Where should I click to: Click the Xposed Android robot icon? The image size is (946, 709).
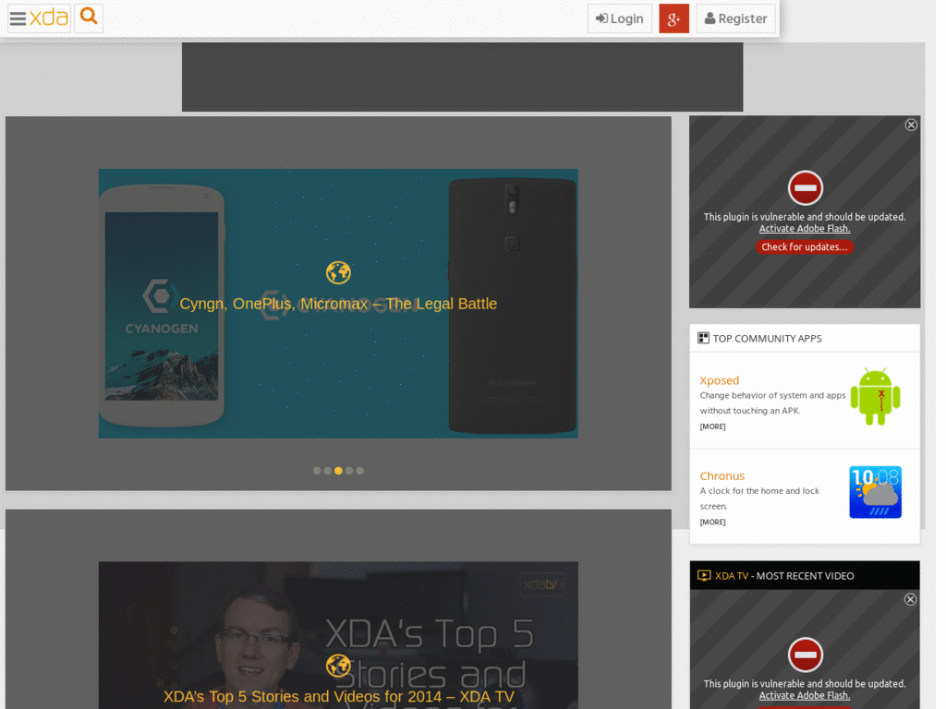pyautogui.click(x=875, y=397)
